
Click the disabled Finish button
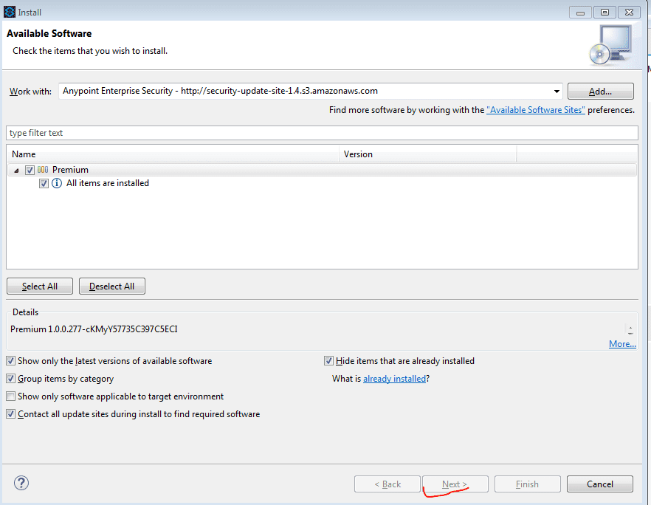tap(527, 484)
